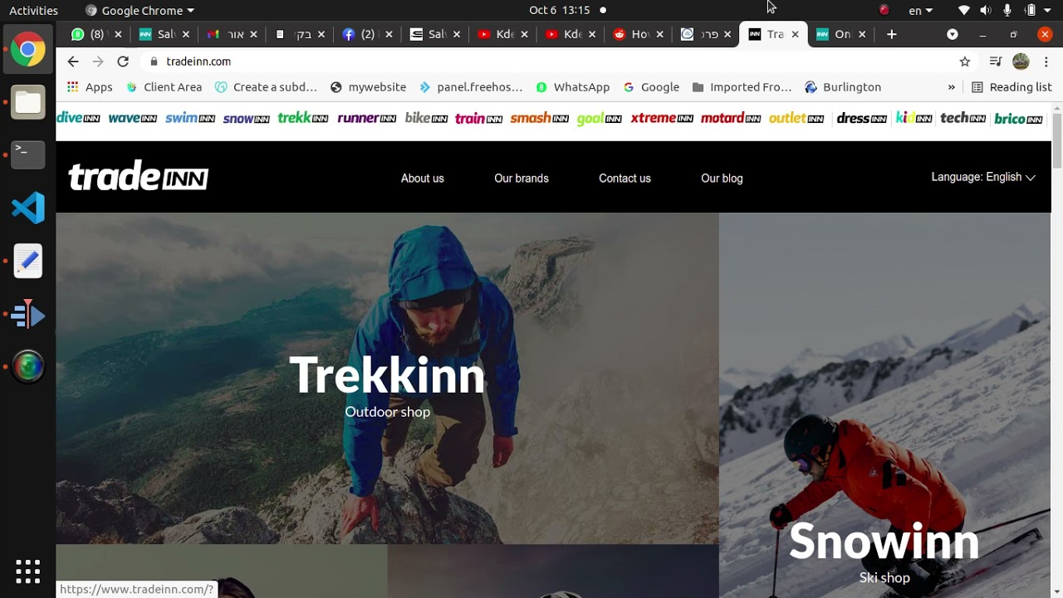
Task: Open the smashinn store logo link
Action: (x=539, y=119)
